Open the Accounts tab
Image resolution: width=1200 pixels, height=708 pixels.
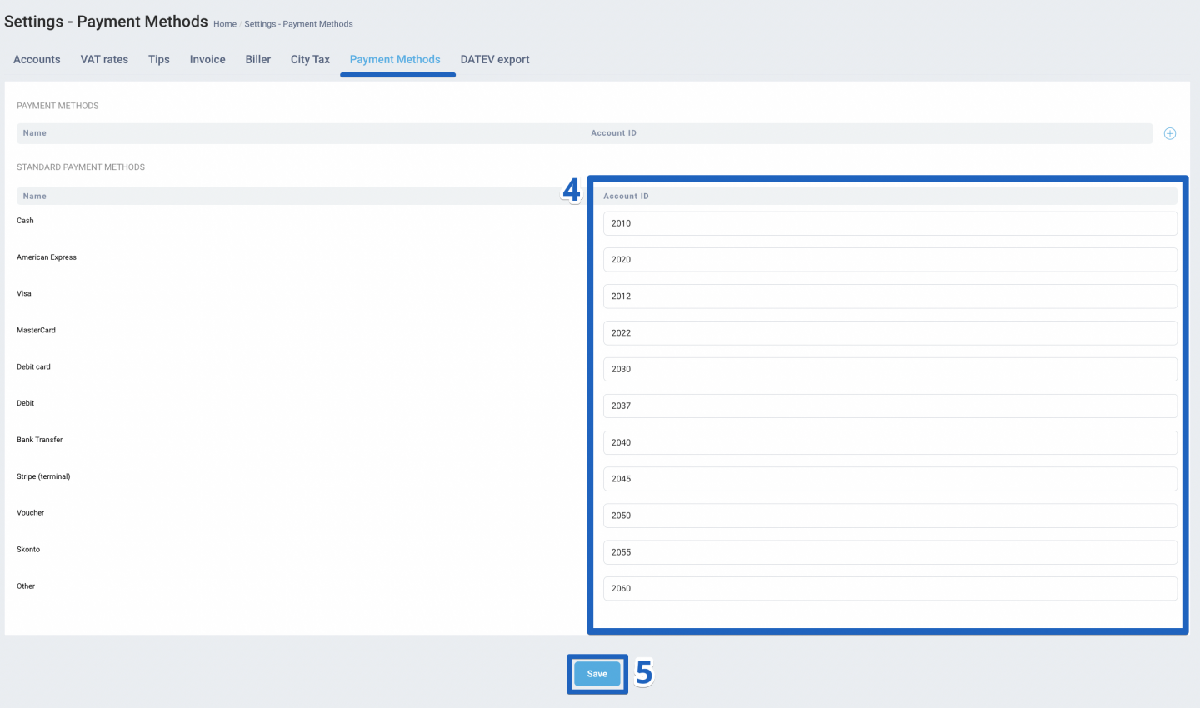(x=37, y=60)
